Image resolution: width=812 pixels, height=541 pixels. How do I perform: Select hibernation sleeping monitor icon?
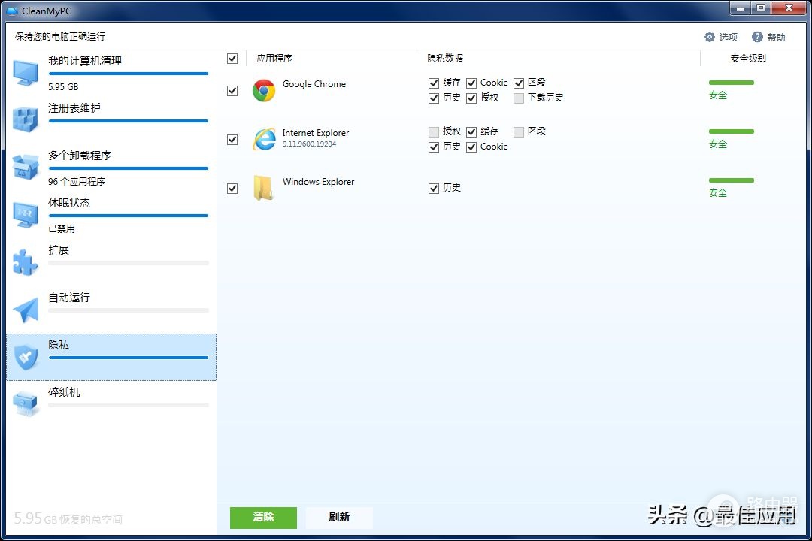tap(26, 215)
